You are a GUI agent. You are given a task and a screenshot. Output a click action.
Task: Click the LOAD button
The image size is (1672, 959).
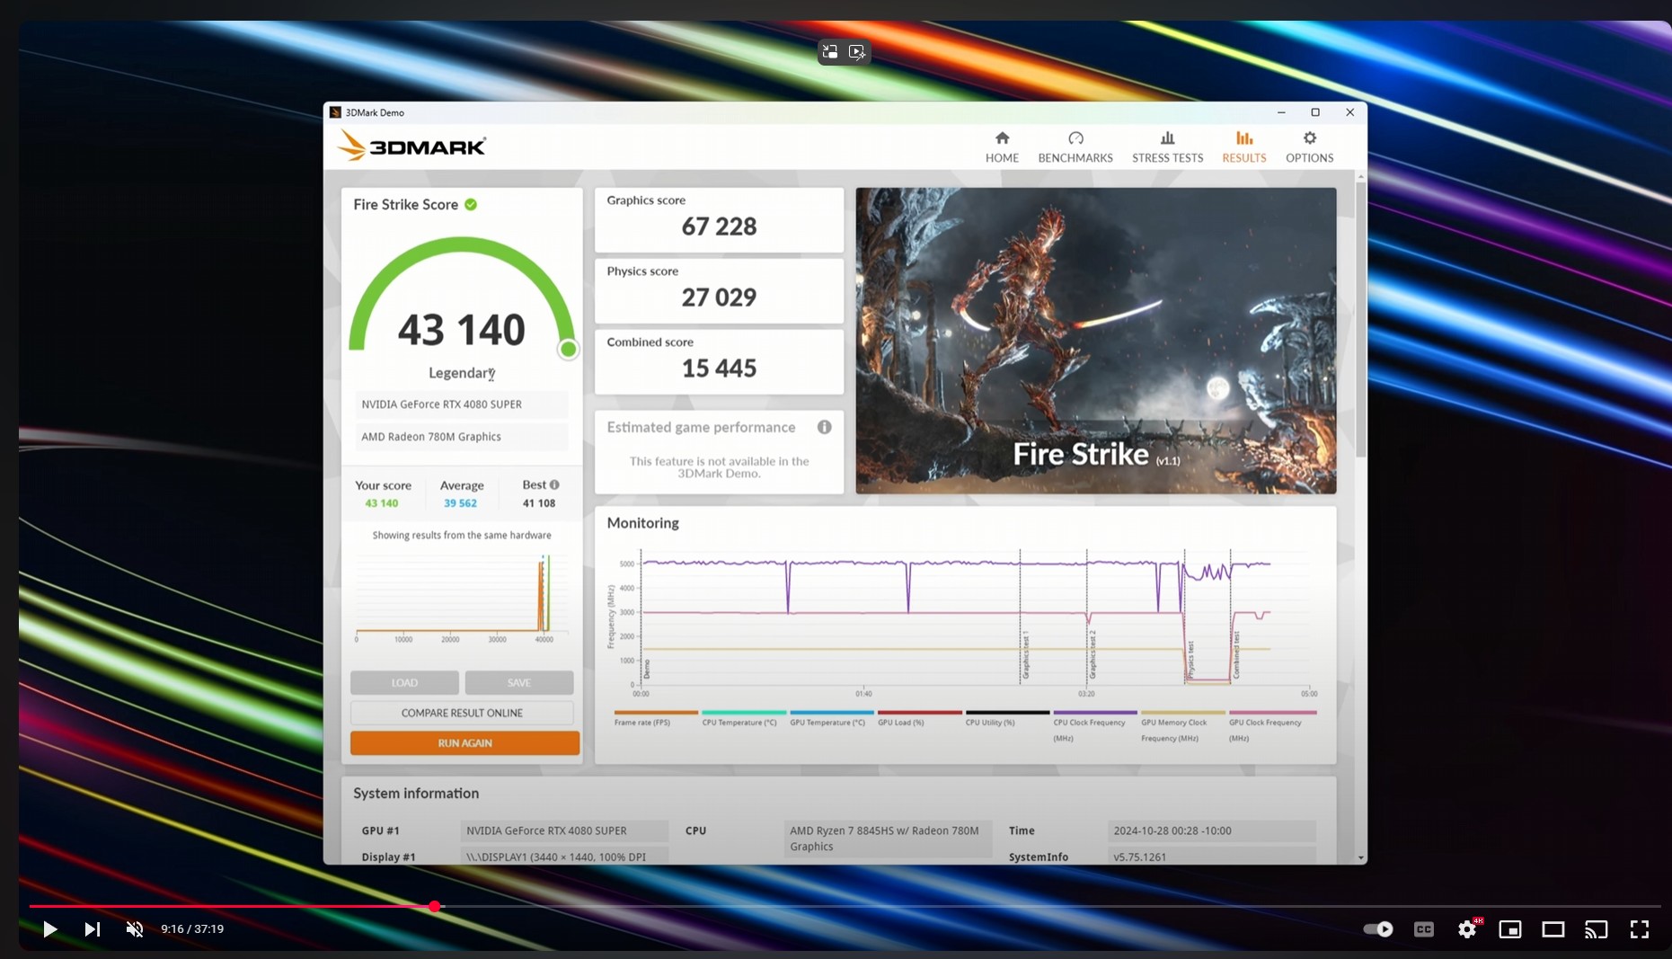(404, 682)
